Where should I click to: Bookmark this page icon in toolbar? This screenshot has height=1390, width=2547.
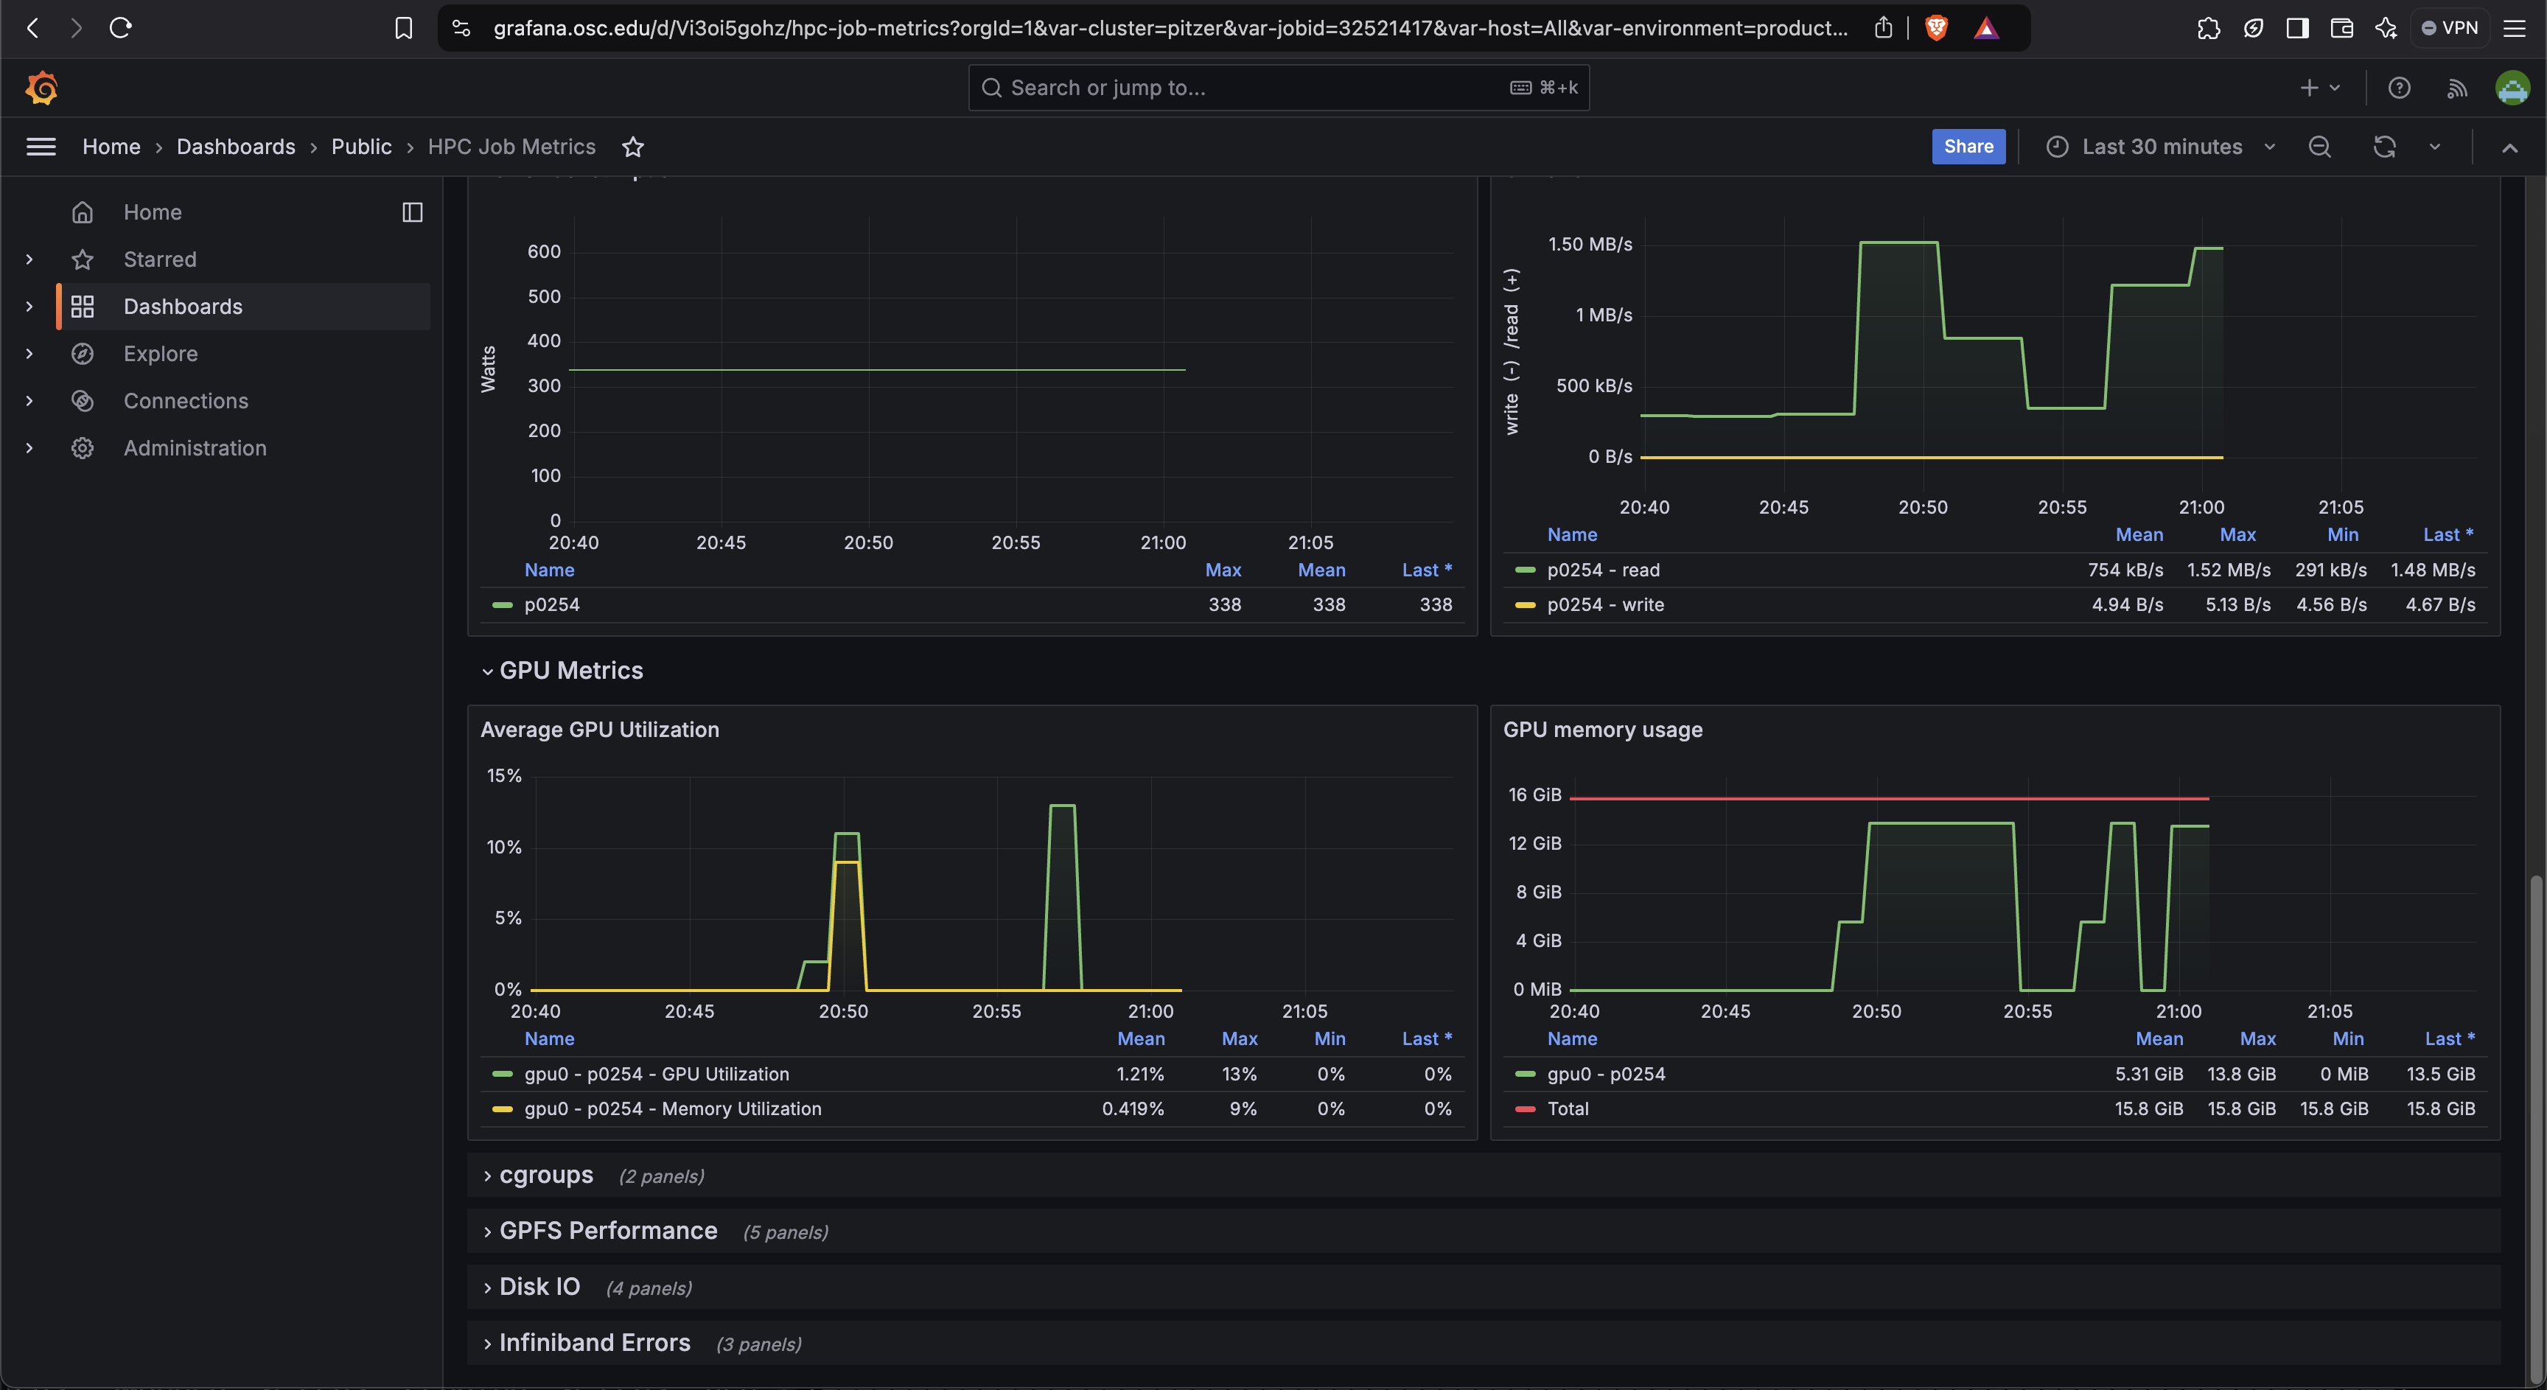[403, 28]
